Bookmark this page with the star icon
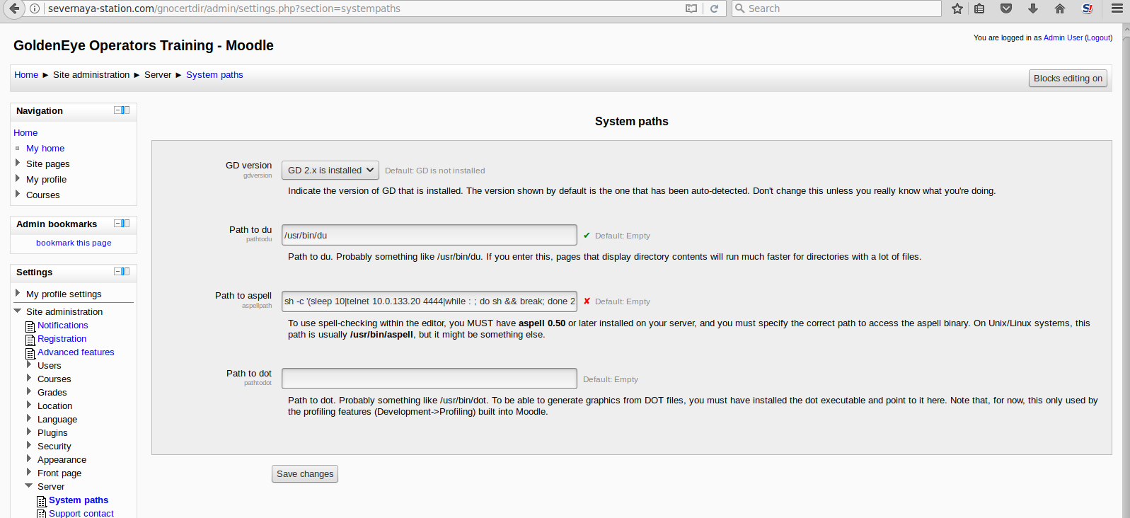 point(957,8)
